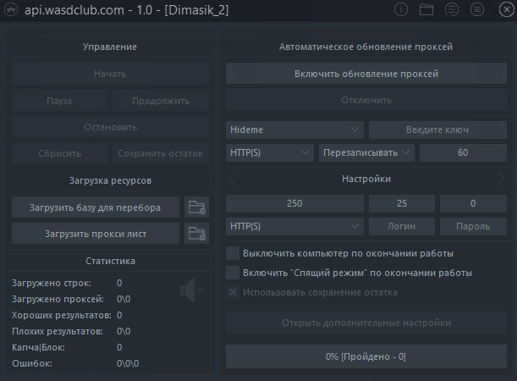Image resolution: width=517 pixels, height=381 pixels.
Task: Go to previous settings page with left arrow
Action: (232, 179)
